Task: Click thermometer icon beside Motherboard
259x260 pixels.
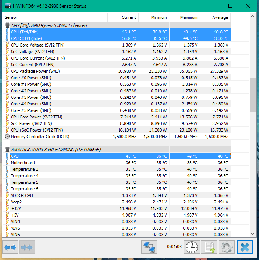Action: (x=7, y=162)
